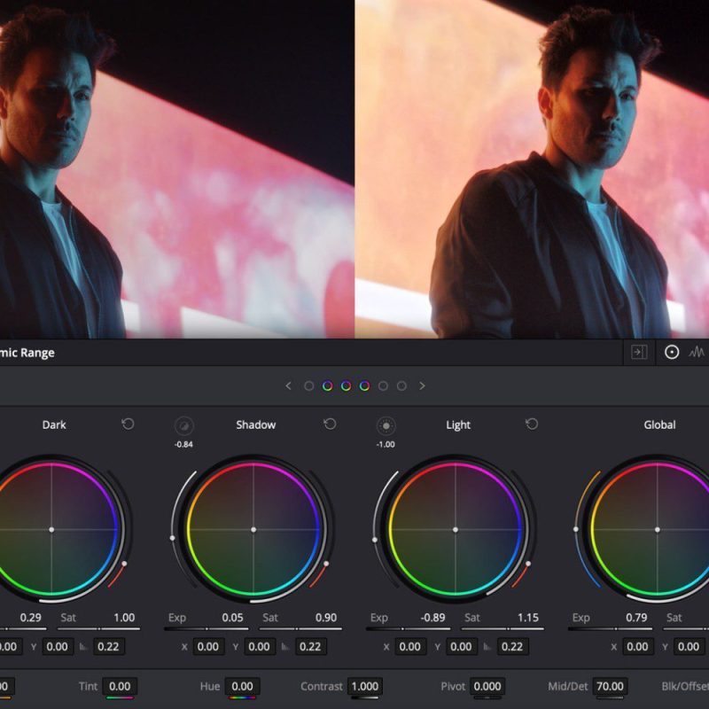Select the circular color wheels mode icon
This screenshot has width=709, height=709.
[672, 352]
